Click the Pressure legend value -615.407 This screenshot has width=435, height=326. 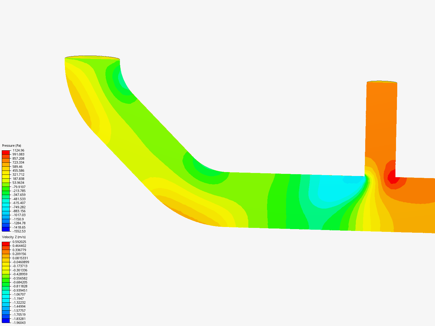[19, 203]
